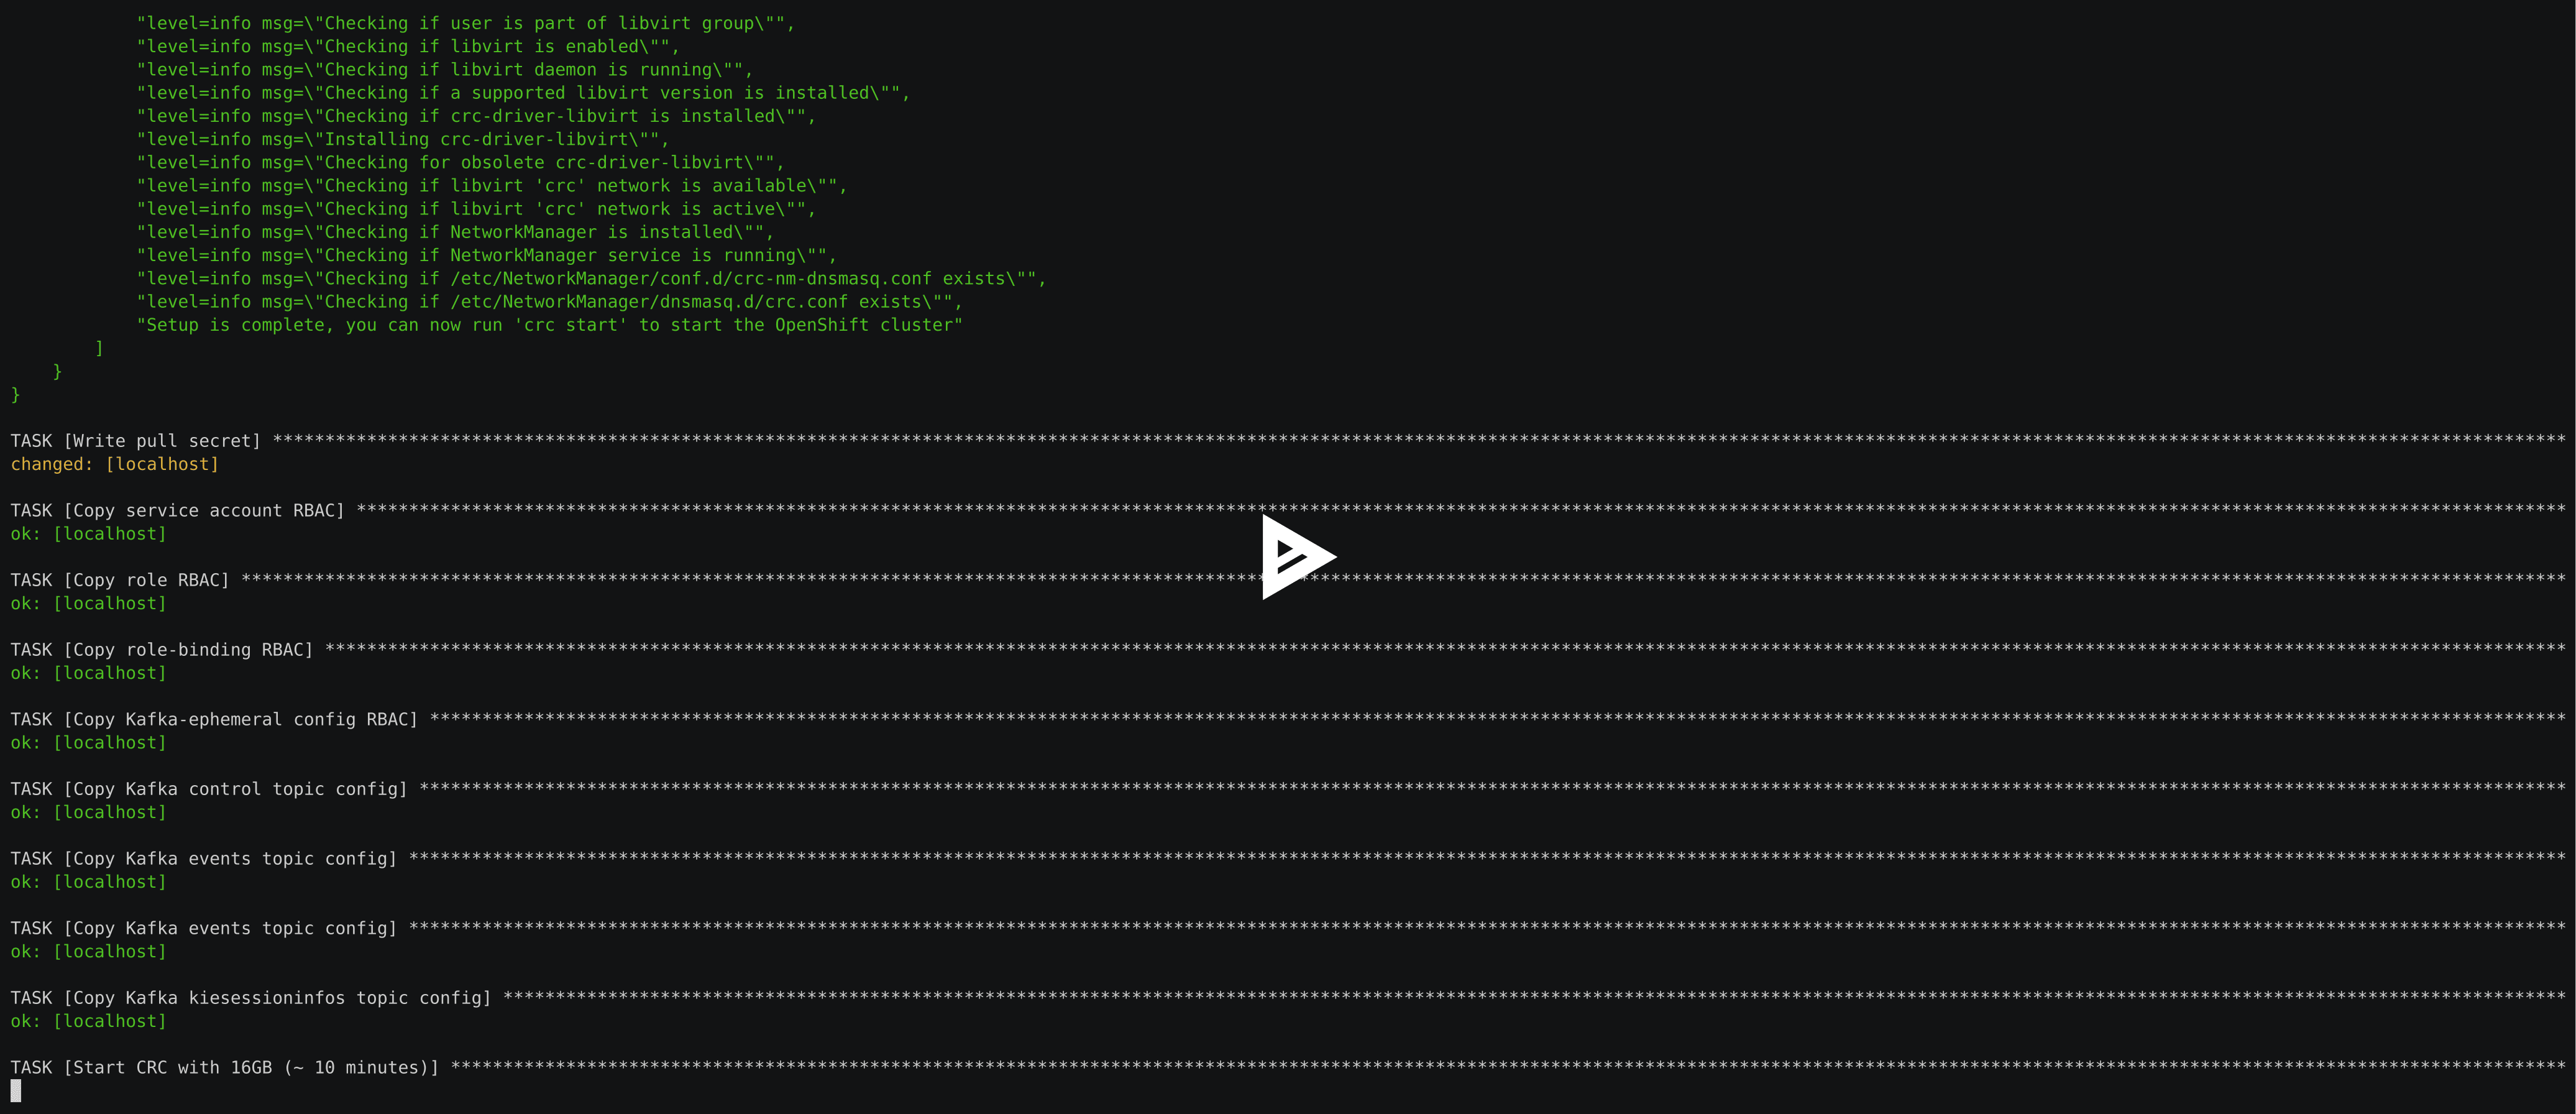Click the 'NetworkManager service is running' line
2576x1114 pixels.
(486, 255)
